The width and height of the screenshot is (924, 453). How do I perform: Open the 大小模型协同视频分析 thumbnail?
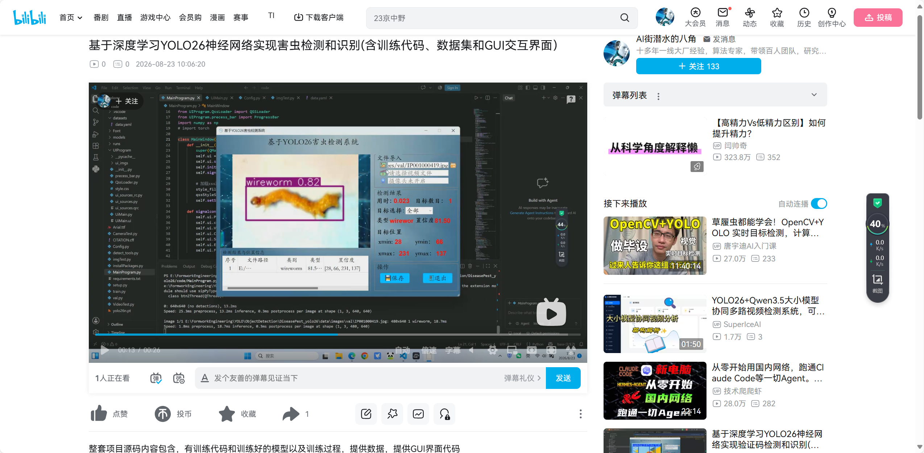[655, 324]
